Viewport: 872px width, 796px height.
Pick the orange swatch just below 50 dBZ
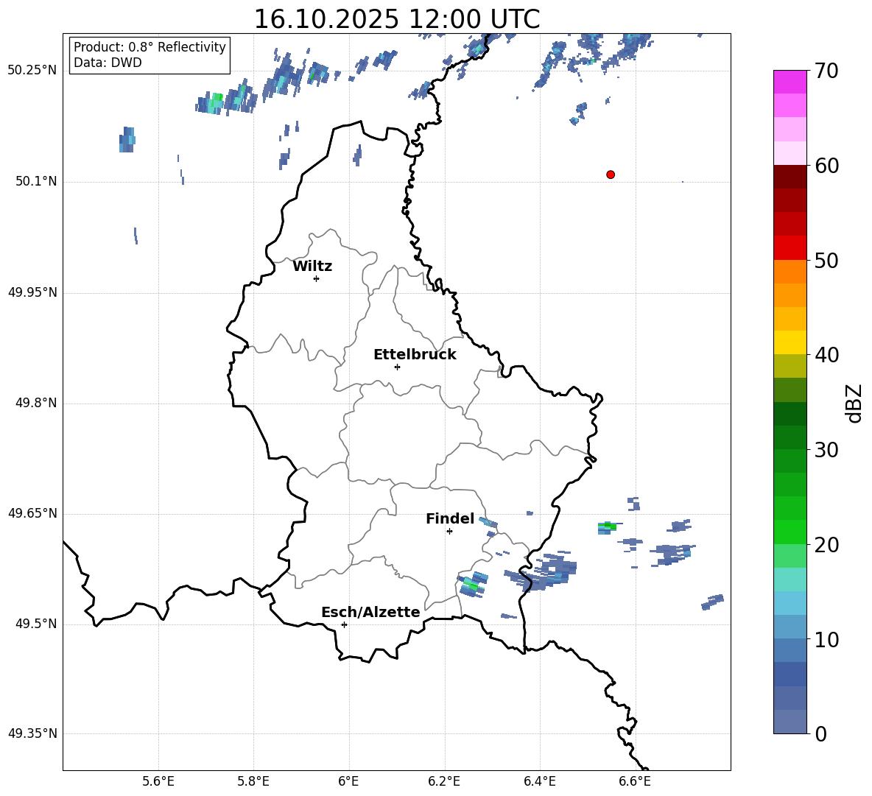790,272
